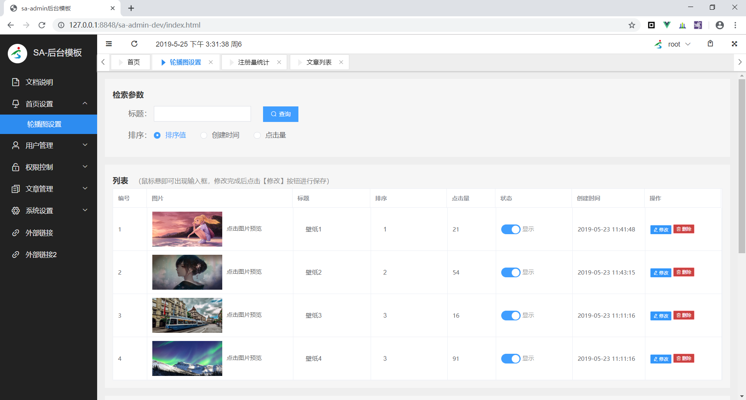Screen dimensions: 746x400
Task: Switch to 文章列表 tab
Action: [x=319, y=62]
